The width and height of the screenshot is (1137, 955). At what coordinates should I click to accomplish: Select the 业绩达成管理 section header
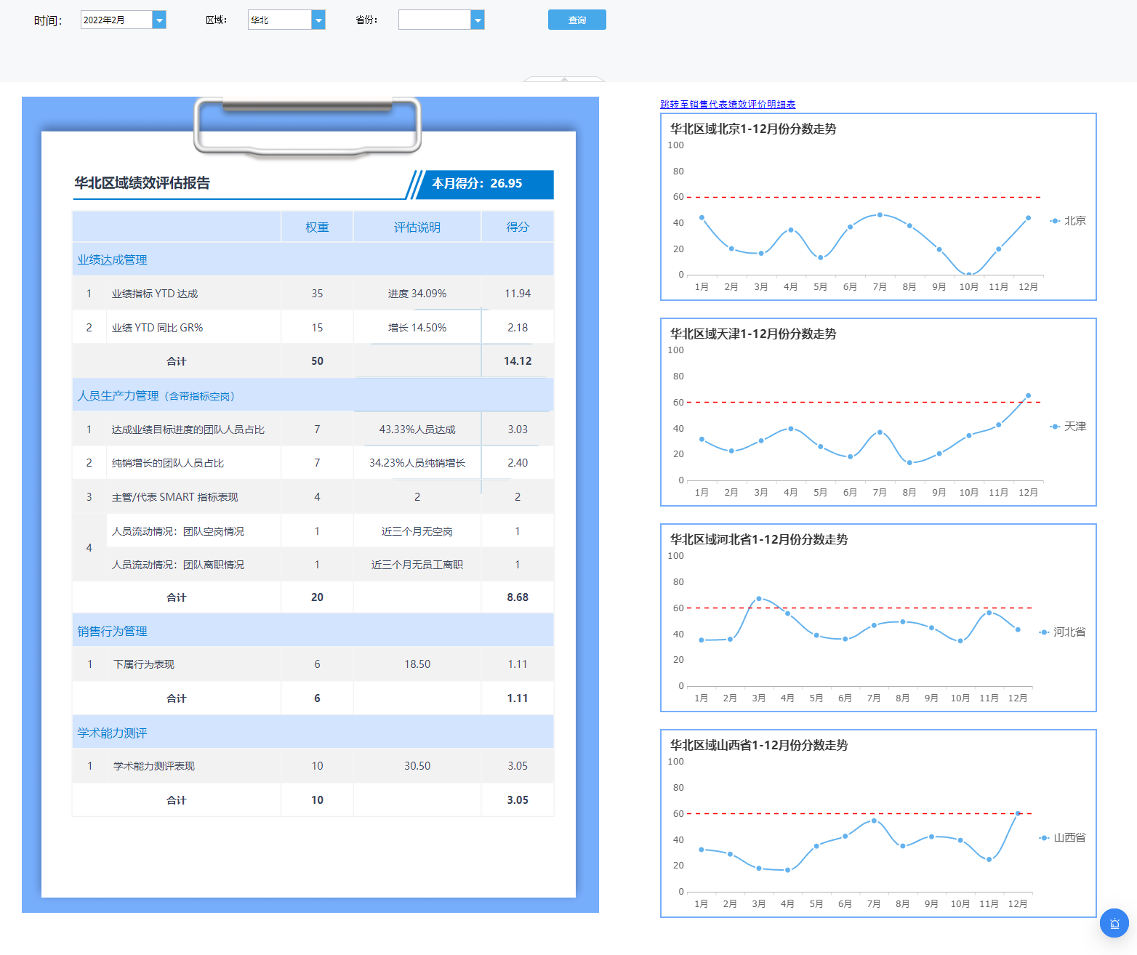313,259
